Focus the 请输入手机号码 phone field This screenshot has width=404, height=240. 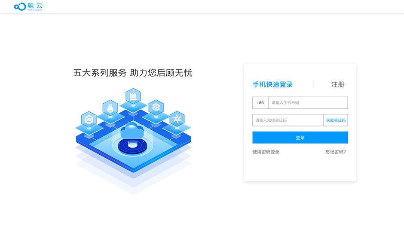308,103
